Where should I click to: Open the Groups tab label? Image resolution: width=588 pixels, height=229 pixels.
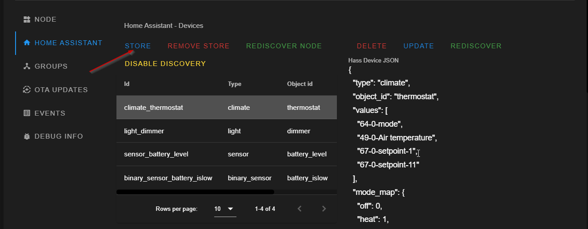coord(51,66)
